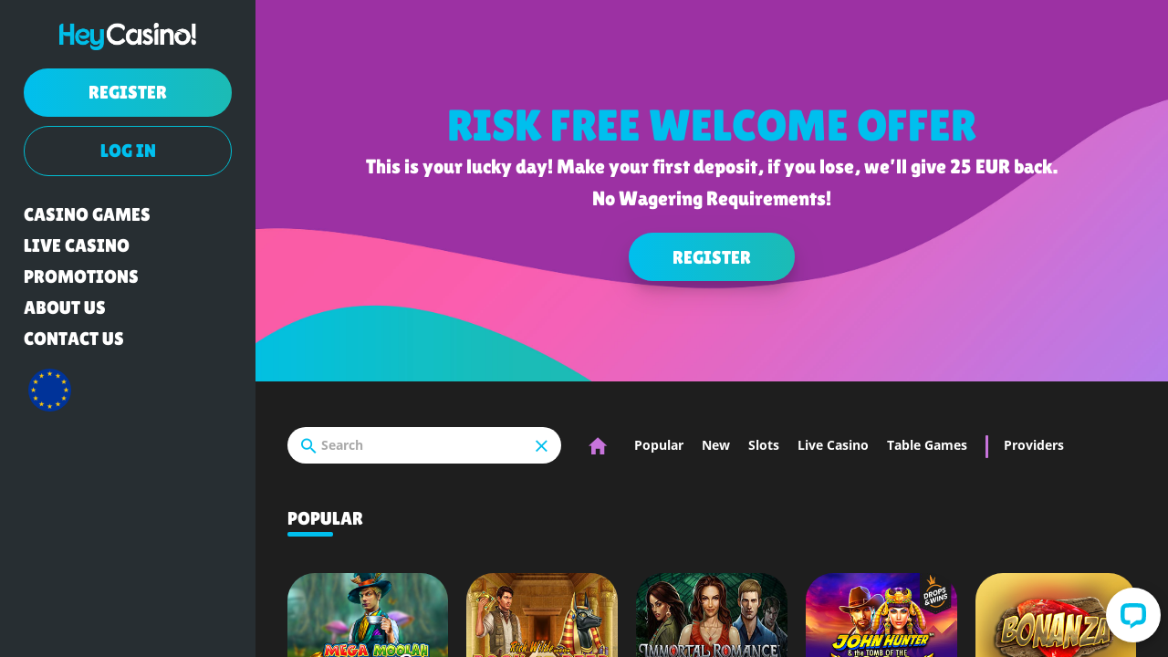
Task: Open the EU flag language selector
Action: pos(49,391)
